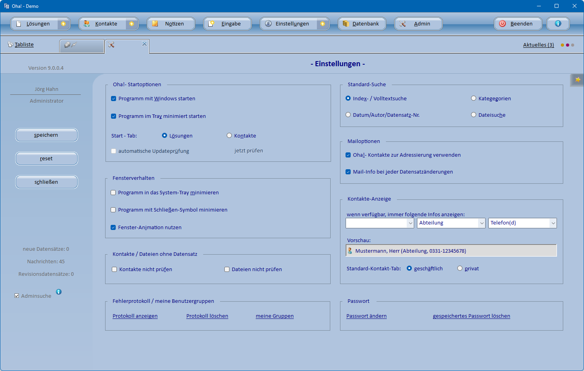Click the star icon beside Lösungen
The height and width of the screenshot is (371, 584).
[63, 24]
